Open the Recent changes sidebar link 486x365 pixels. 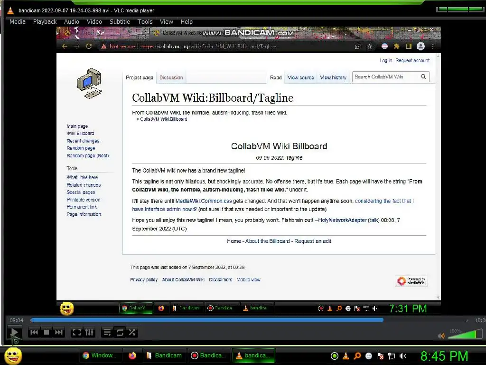coord(83,141)
